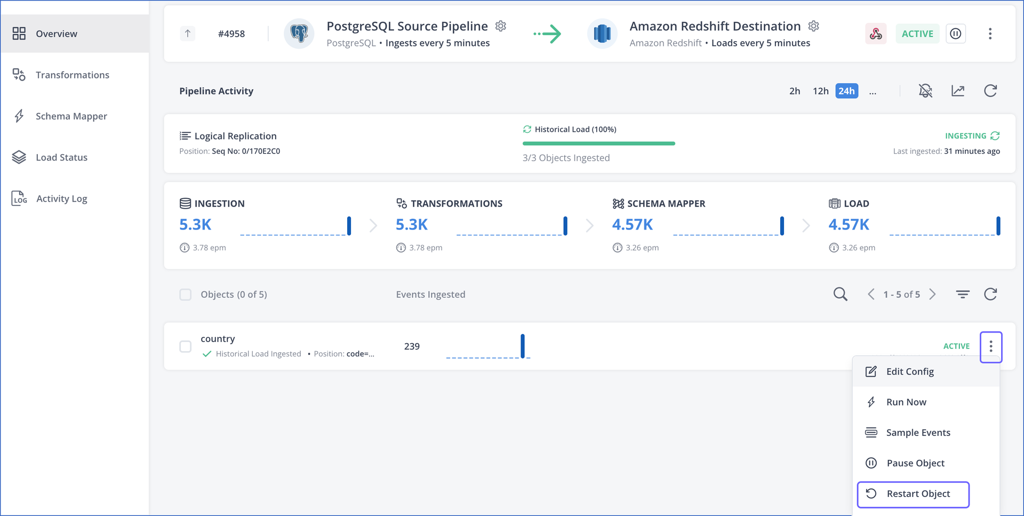Refresh the Pipeline Activity section
The image size is (1024, 516).
[x=990, y=91]
